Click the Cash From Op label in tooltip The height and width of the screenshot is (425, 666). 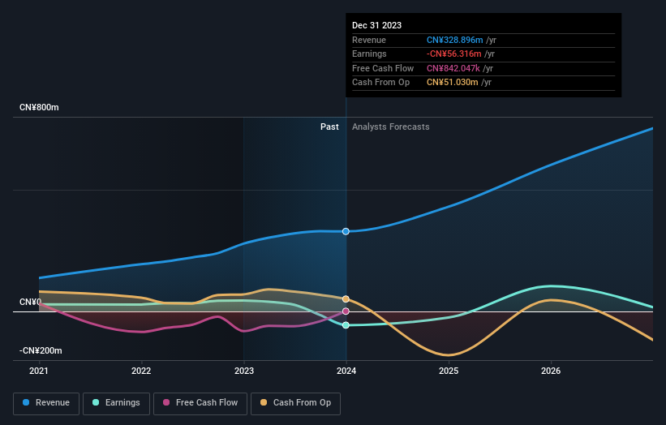click(381, 83)
